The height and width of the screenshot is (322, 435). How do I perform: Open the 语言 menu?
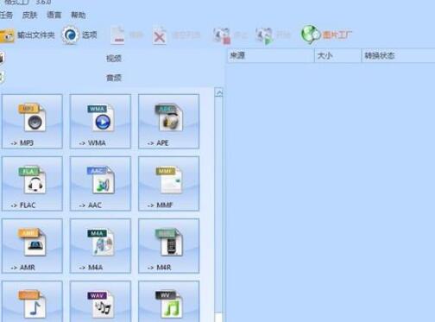[x=54, y=15]
